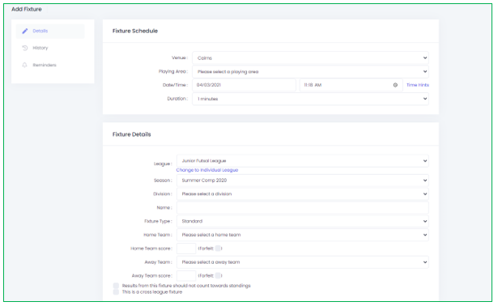
Task: Click the Reminders bell icon
Action: coord(25,65)
